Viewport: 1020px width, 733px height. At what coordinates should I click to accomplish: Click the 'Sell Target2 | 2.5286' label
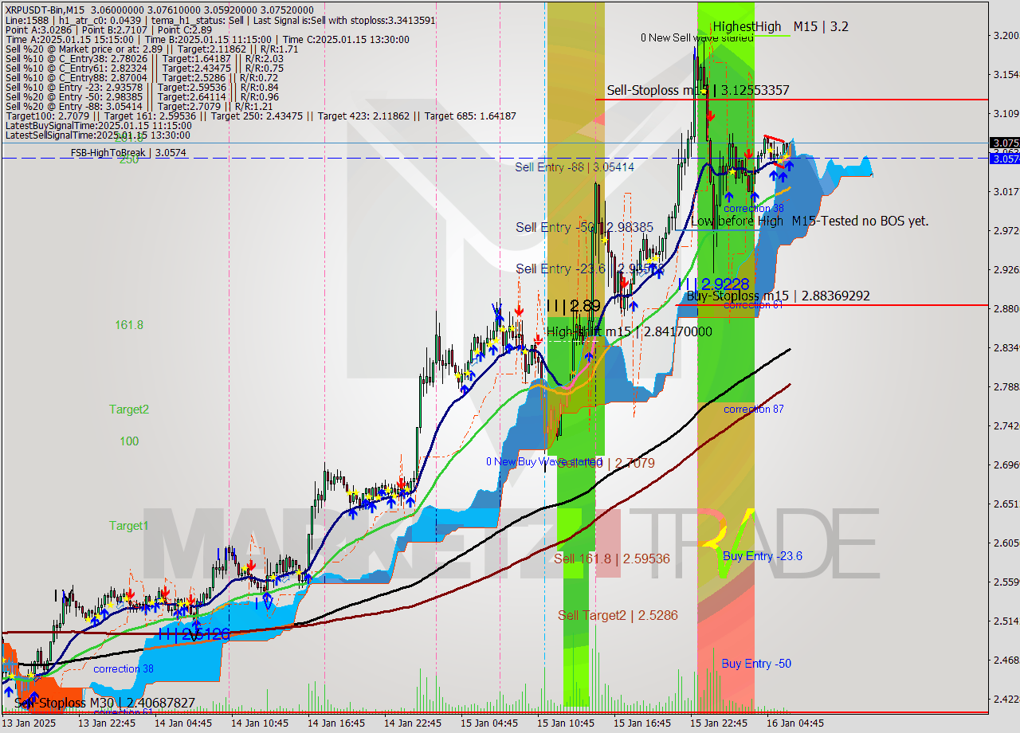618,615
